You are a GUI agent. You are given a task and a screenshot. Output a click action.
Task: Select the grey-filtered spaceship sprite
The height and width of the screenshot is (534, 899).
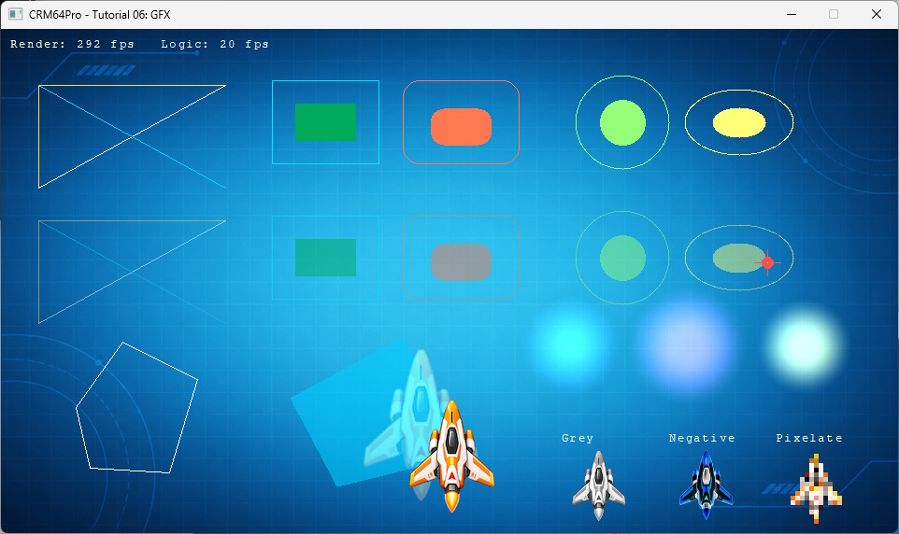[x=599, y=485]
